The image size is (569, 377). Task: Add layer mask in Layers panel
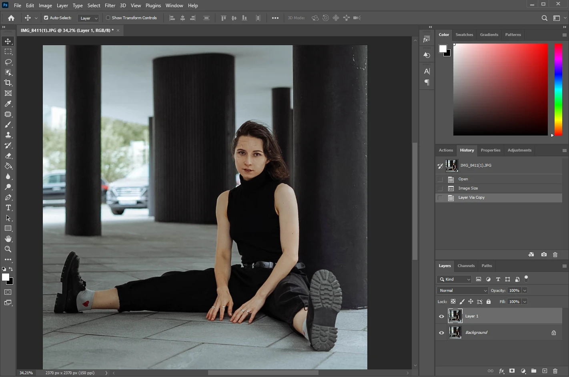[x=512, y=371]
